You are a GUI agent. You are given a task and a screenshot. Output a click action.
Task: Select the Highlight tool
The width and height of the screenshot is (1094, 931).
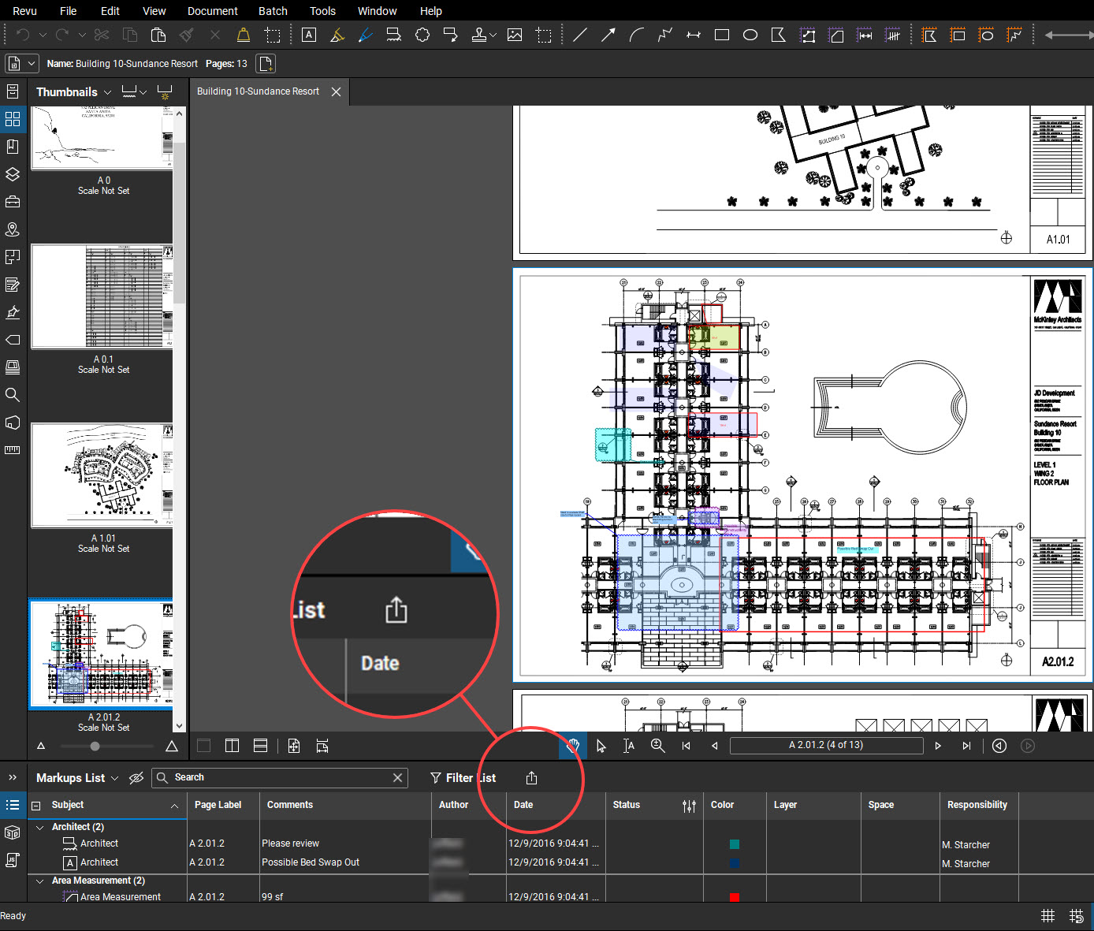[x=337, y=35]
